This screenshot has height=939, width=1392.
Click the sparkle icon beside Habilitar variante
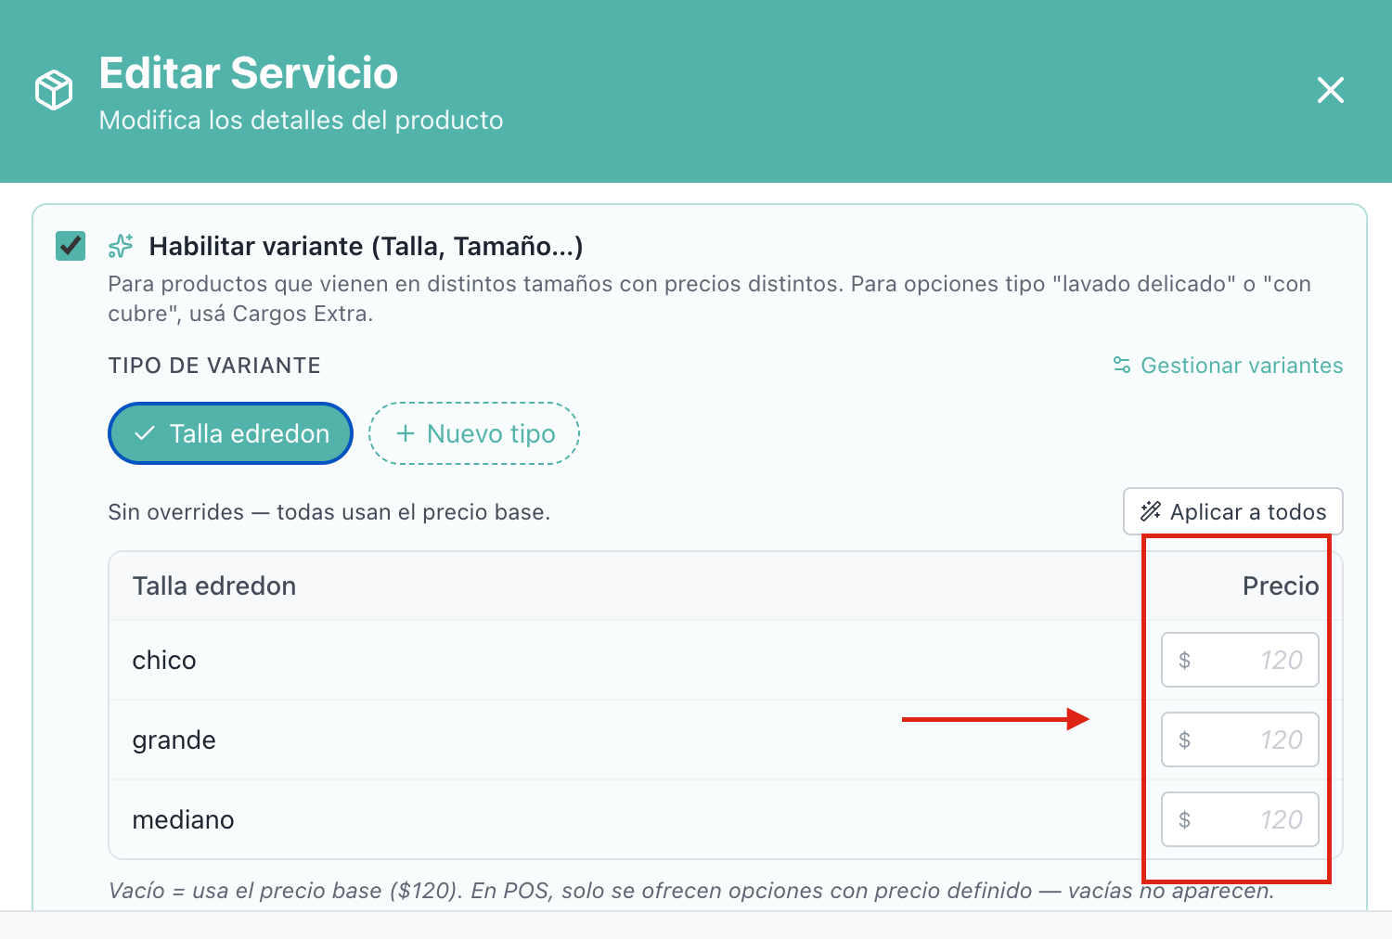coord(122,246)
